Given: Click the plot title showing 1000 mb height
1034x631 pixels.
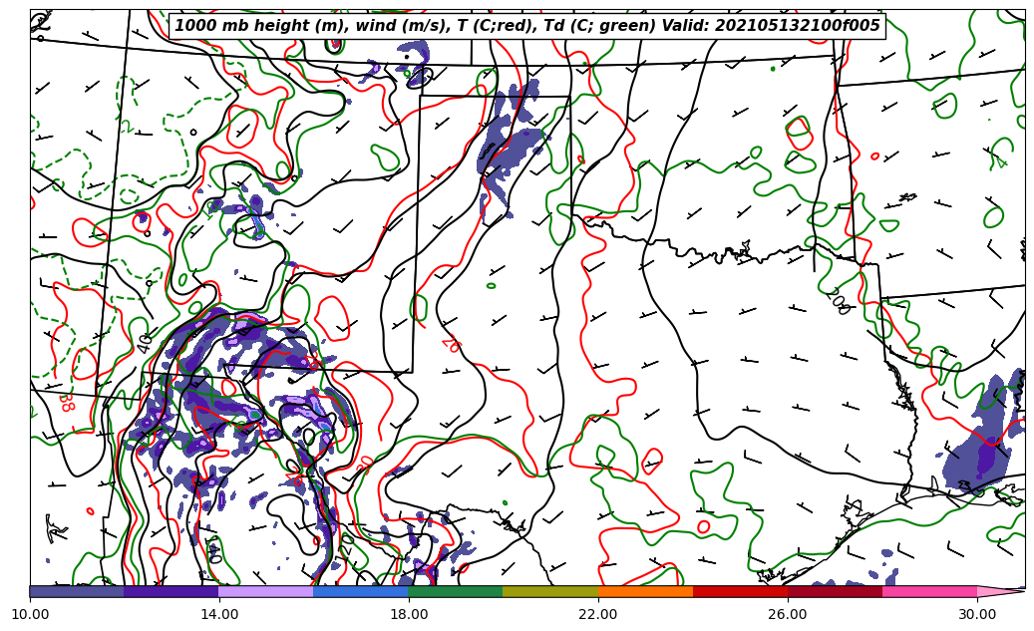Looking at the screenshot, I should pyautogui.click(x=526, y=26).
